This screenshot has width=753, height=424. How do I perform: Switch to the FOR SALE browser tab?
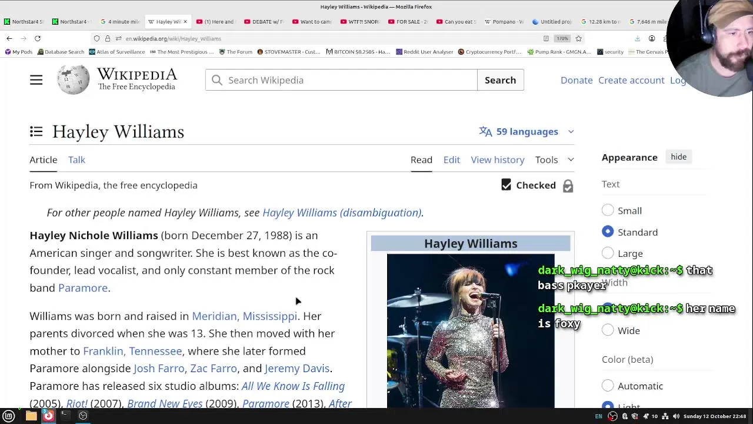pyautogui.click(x=408, y=22)
